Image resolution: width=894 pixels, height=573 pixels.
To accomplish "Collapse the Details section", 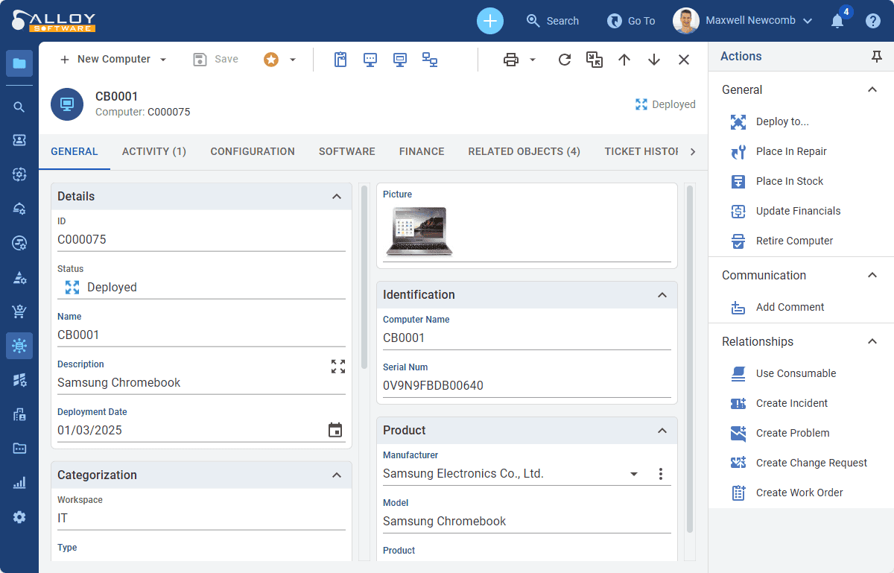I will [337, 197].
